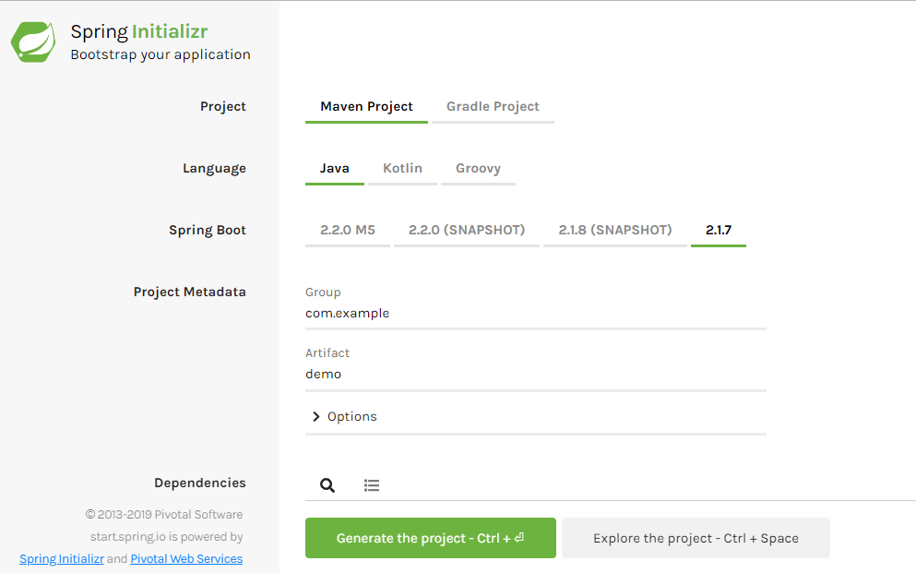Click the '© 2013-2019 Pivotal Software' text
Viewport: 916px width, 573px height.
164,515
